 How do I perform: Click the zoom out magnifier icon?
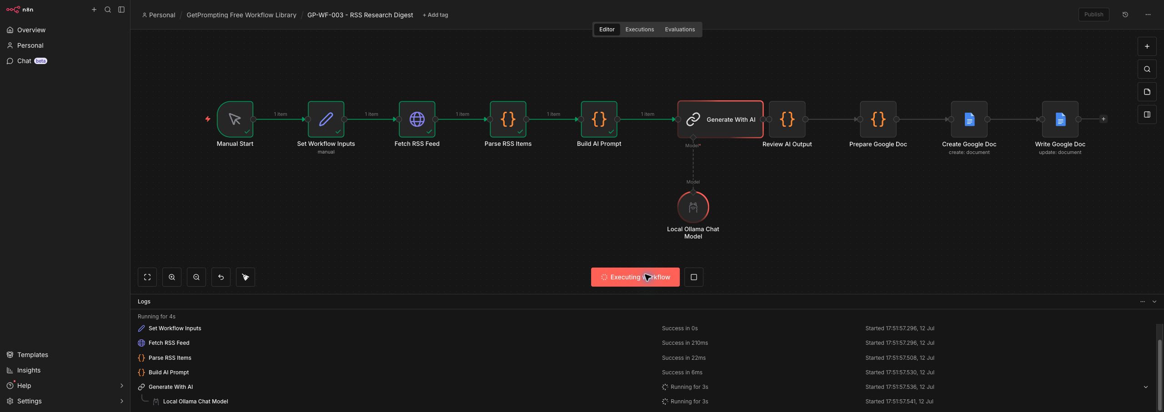coord(196,277)
